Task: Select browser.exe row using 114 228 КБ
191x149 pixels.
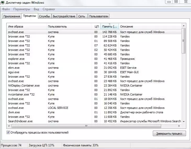Action: pos(94,36)
